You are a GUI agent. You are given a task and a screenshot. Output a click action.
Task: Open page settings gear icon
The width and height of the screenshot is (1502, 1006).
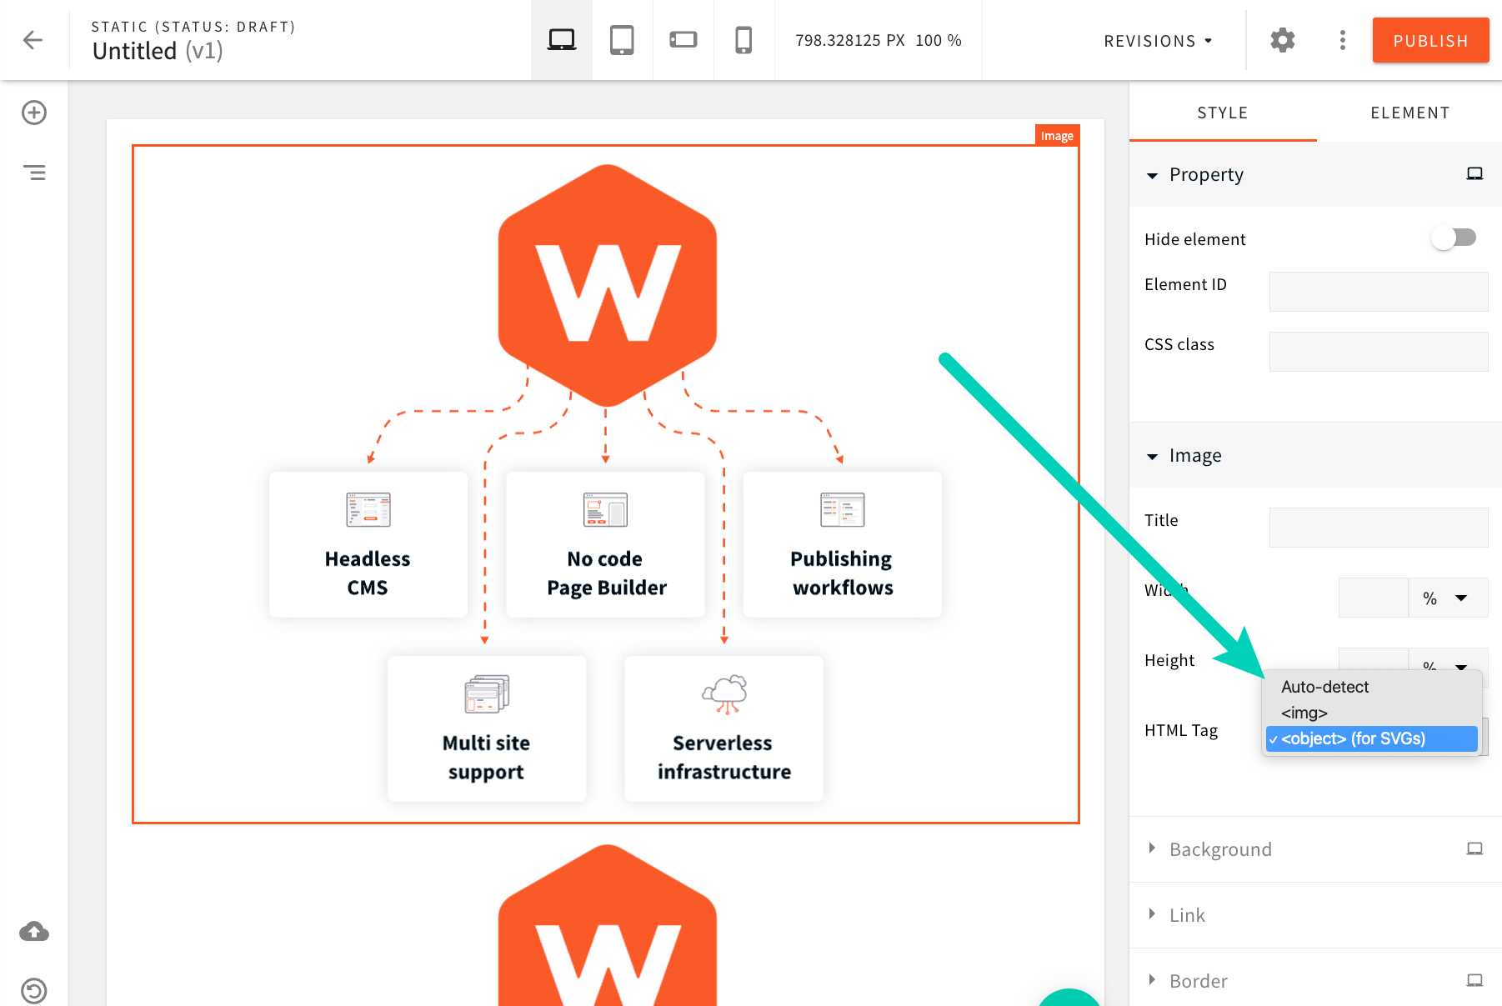coord(1282,40)
